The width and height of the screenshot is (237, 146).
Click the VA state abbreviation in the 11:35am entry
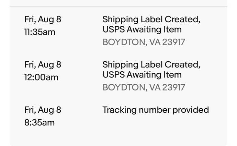(155, 42)
